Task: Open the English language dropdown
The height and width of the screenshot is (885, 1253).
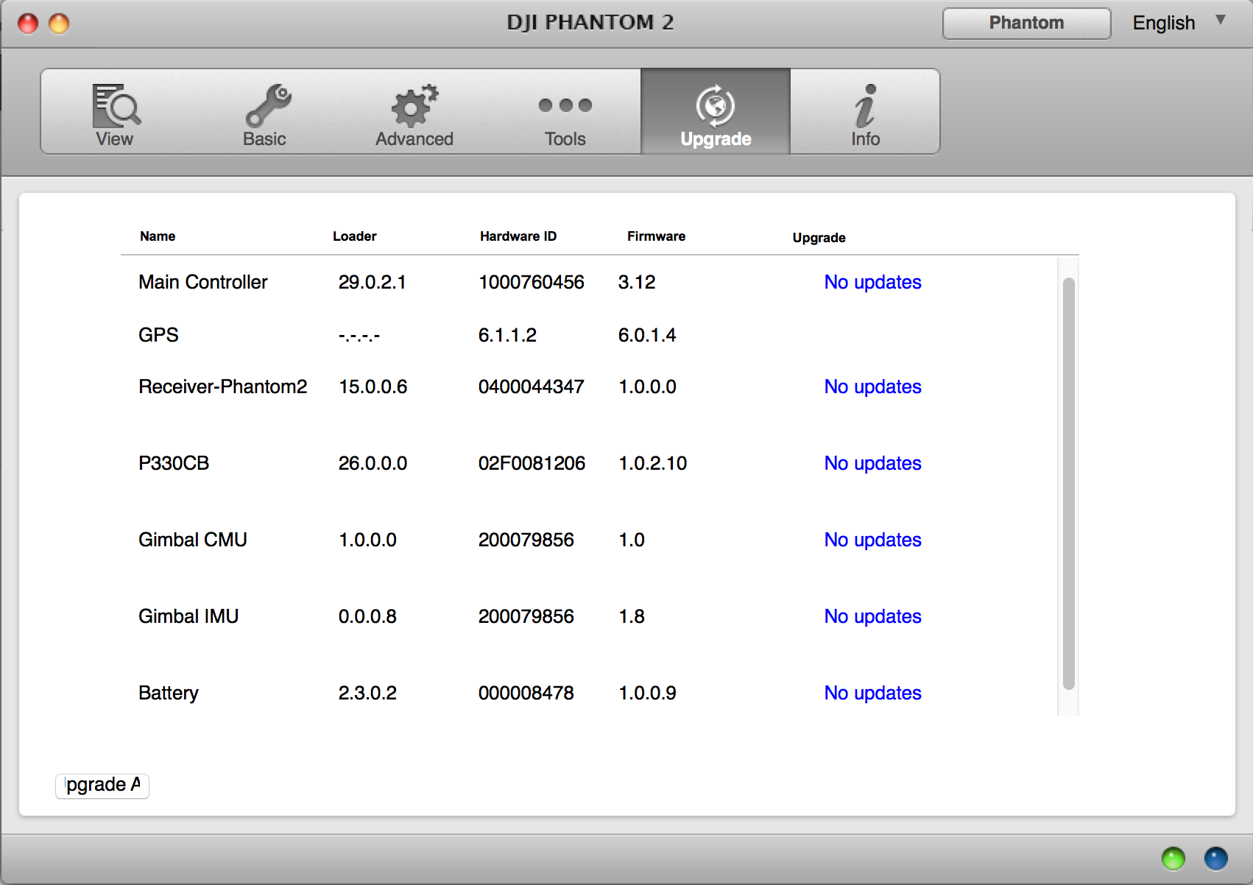Action: click(x=1179, y=23)
